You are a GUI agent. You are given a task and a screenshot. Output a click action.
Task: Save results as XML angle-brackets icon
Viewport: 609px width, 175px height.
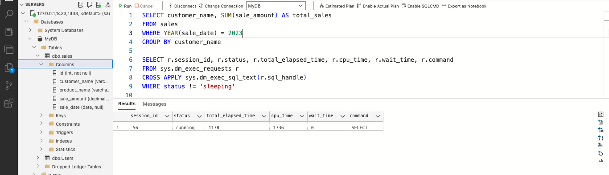coord(601,153)
